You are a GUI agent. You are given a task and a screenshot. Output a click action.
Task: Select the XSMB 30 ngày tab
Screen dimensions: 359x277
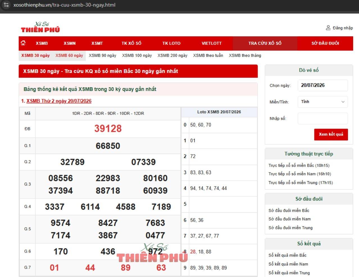coord(36,55)
